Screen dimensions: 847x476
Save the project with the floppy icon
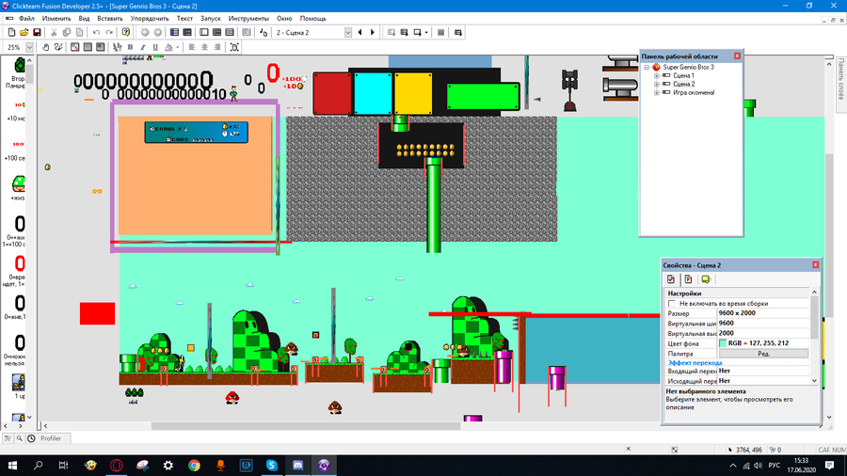click(x=37, y=32)
